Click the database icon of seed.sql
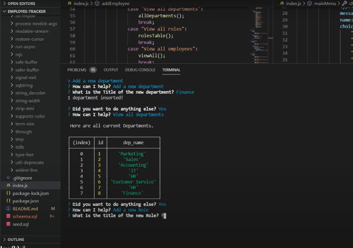The width and height of the screenshot is (353, 248). click(x=8, y=224)
